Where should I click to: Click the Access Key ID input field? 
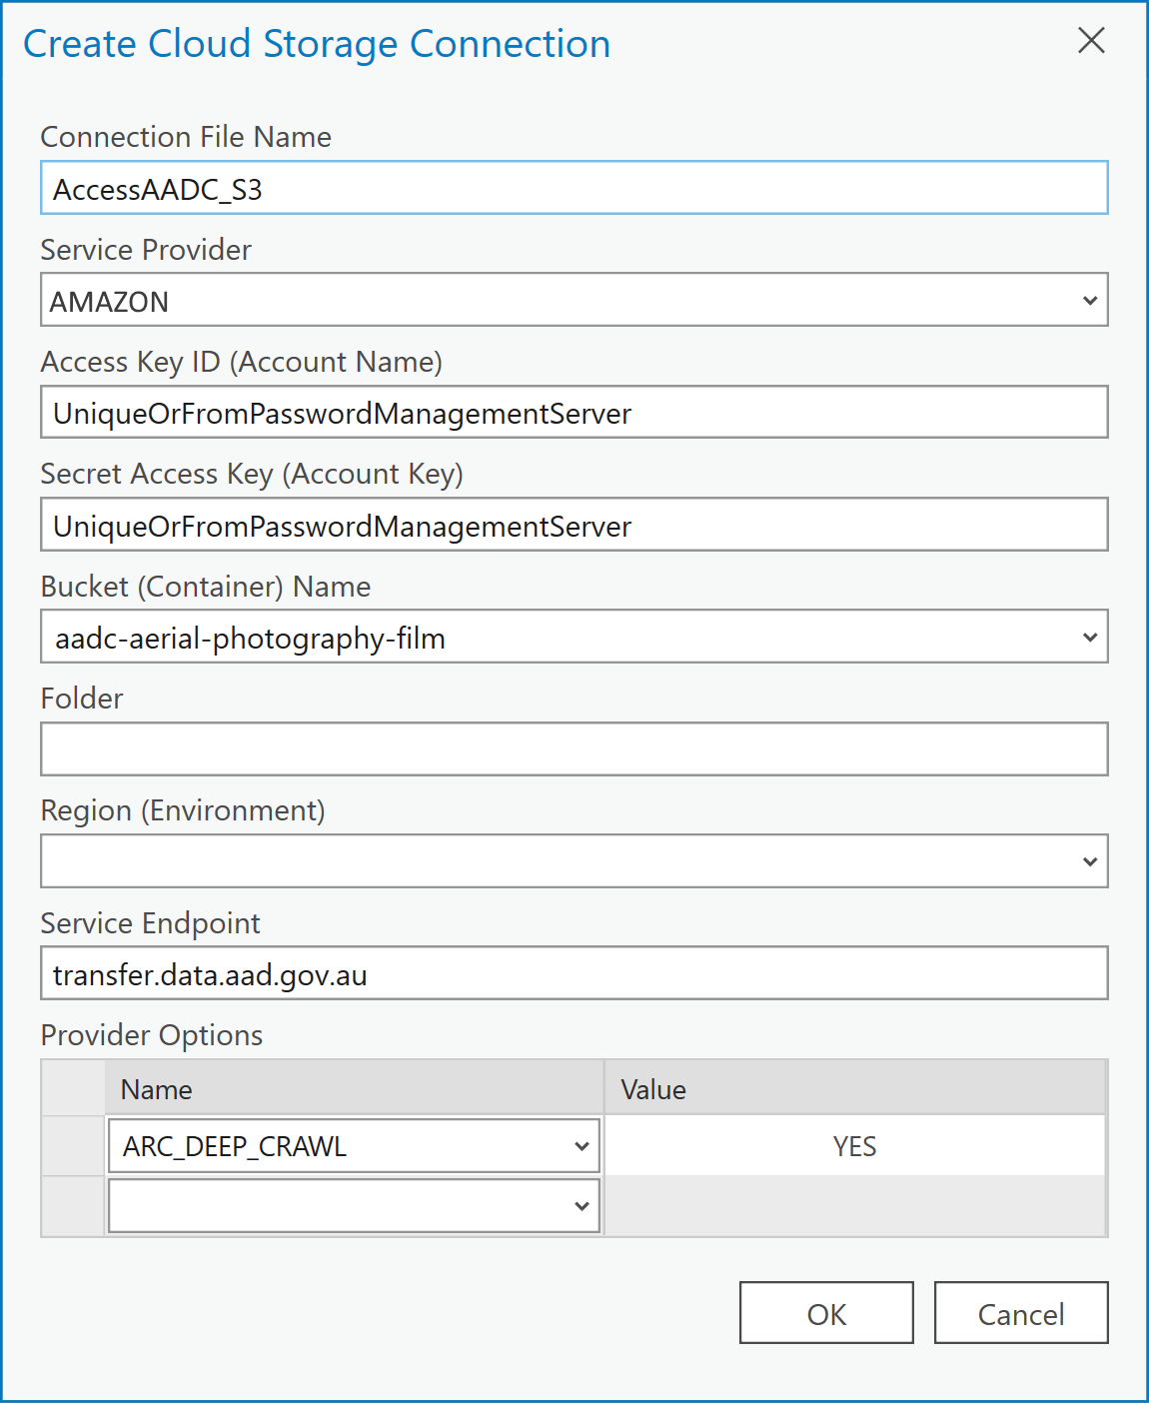tap(574, 412)
